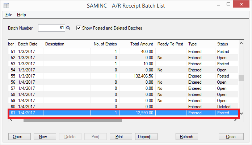Click the horizontal scrollbar thumb

tap(73, 120)
